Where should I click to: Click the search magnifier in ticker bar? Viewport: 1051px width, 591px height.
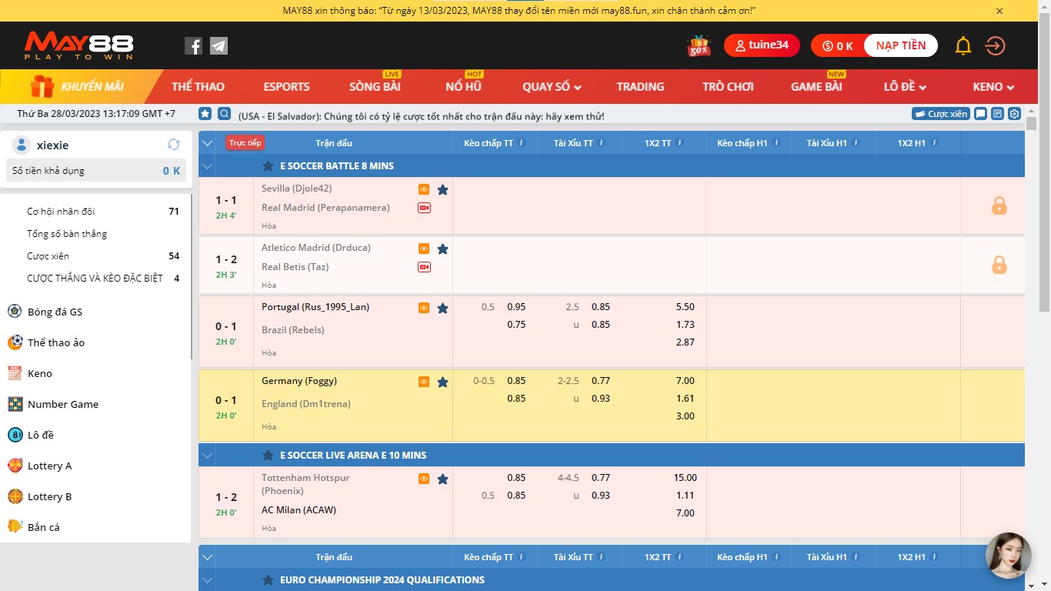[x=224, y=114]
